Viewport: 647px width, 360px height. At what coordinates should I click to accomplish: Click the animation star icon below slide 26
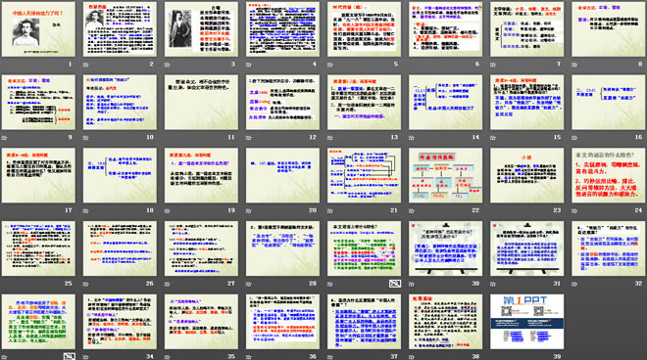click(86, 284)
